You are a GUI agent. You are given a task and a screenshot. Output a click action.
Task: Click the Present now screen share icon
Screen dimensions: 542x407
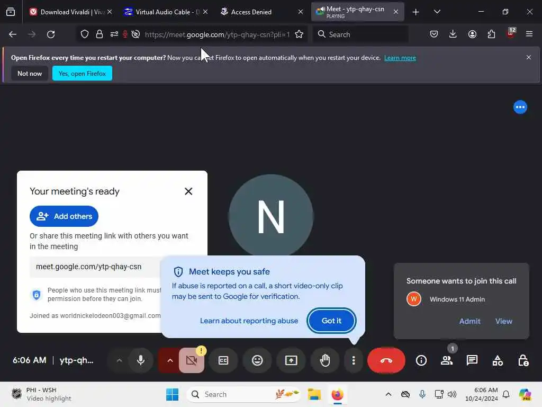tap(291, 360)
